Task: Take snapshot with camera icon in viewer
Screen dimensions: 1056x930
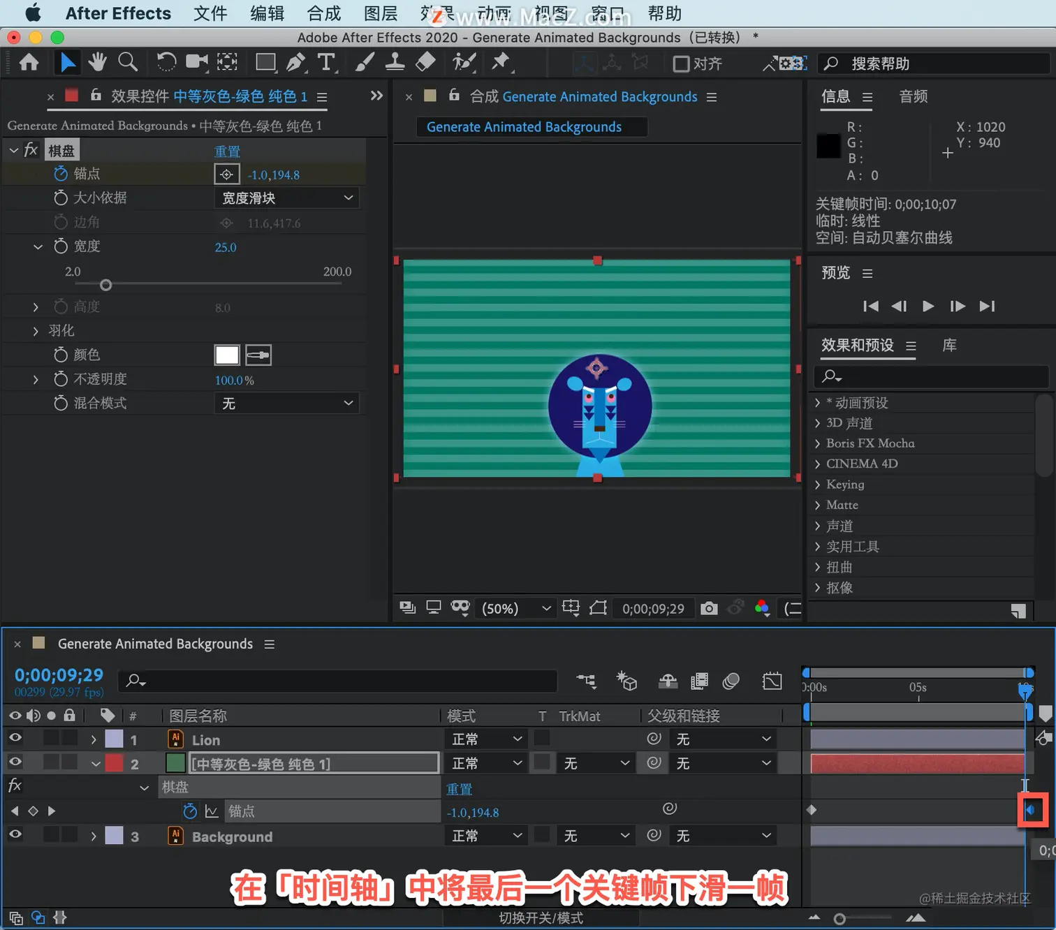Action: 709,608
